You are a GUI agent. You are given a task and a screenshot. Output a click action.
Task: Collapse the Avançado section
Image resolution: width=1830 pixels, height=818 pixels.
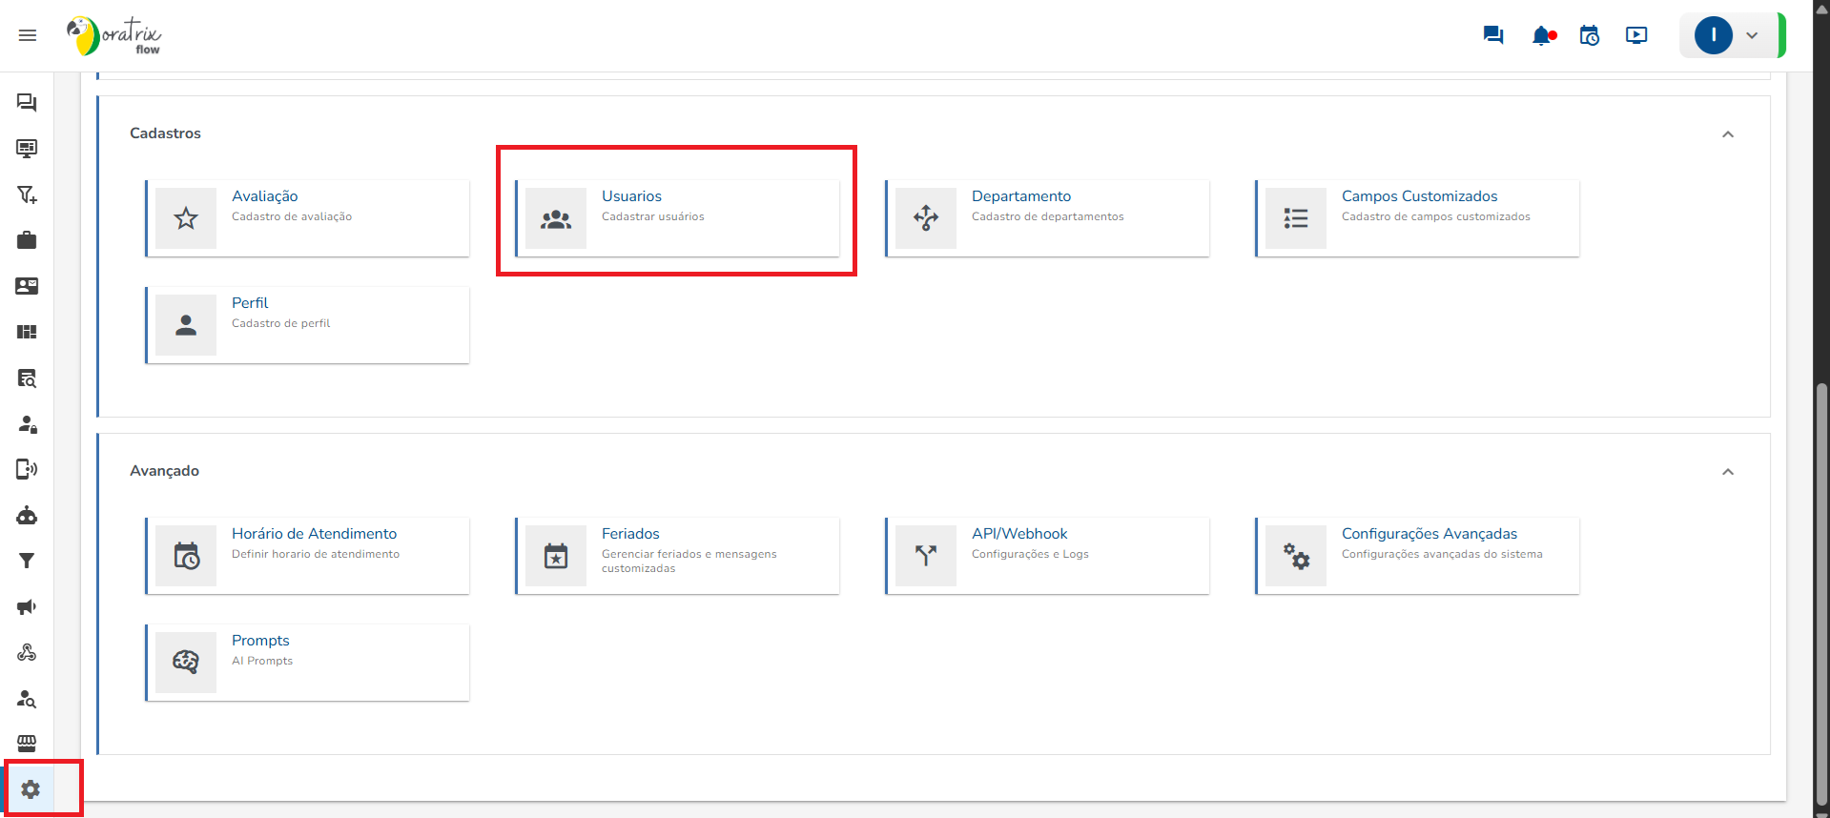tap(1727, 472)
